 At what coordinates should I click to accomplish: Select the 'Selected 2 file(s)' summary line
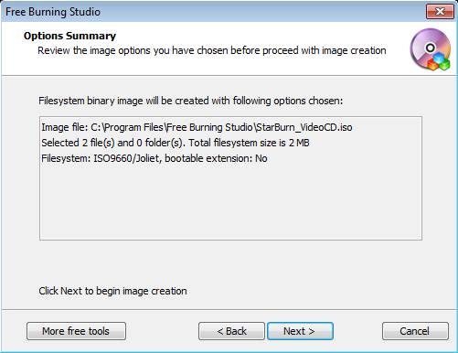coord(176,143)
